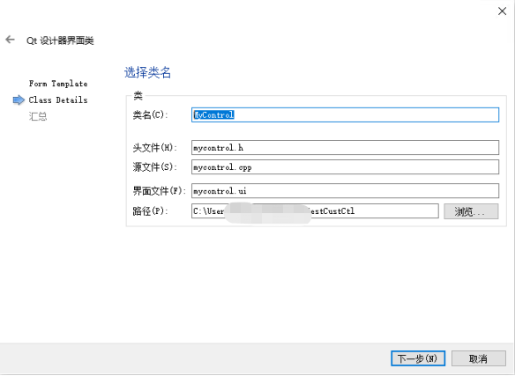
Task: Click the 源文件 mycontrol.cpp field
Action: 345,167
